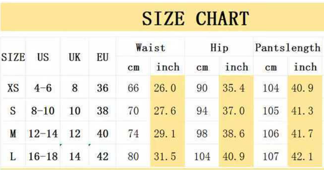Click the M size row label
The height and width of the screenshot is (170, 324).
click(x=13, y=134)
